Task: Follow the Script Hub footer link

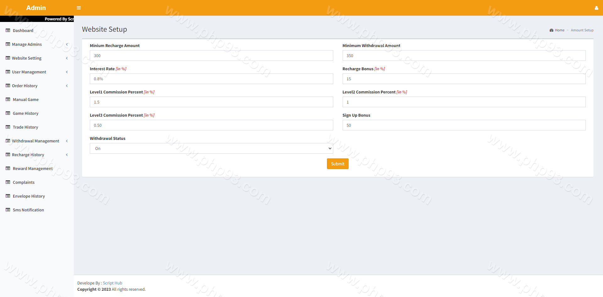Action: coord(112,283)
